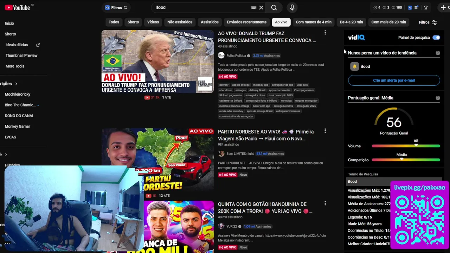Viewport: 450px width, 253px height.
Task: Open 'More Tools' in the sidebar
Action: pos(15,66)
